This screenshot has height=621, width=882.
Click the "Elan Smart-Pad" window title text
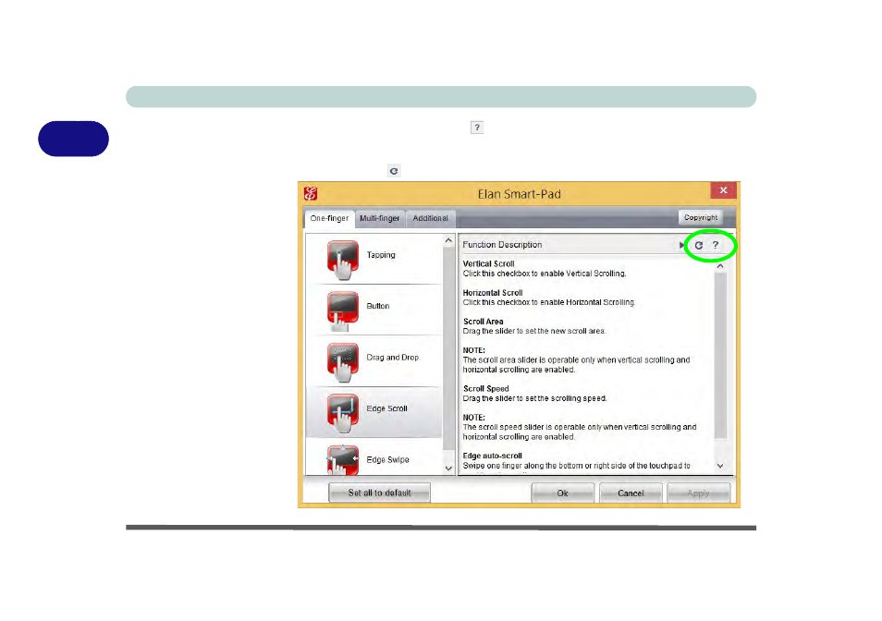(520, 194)
